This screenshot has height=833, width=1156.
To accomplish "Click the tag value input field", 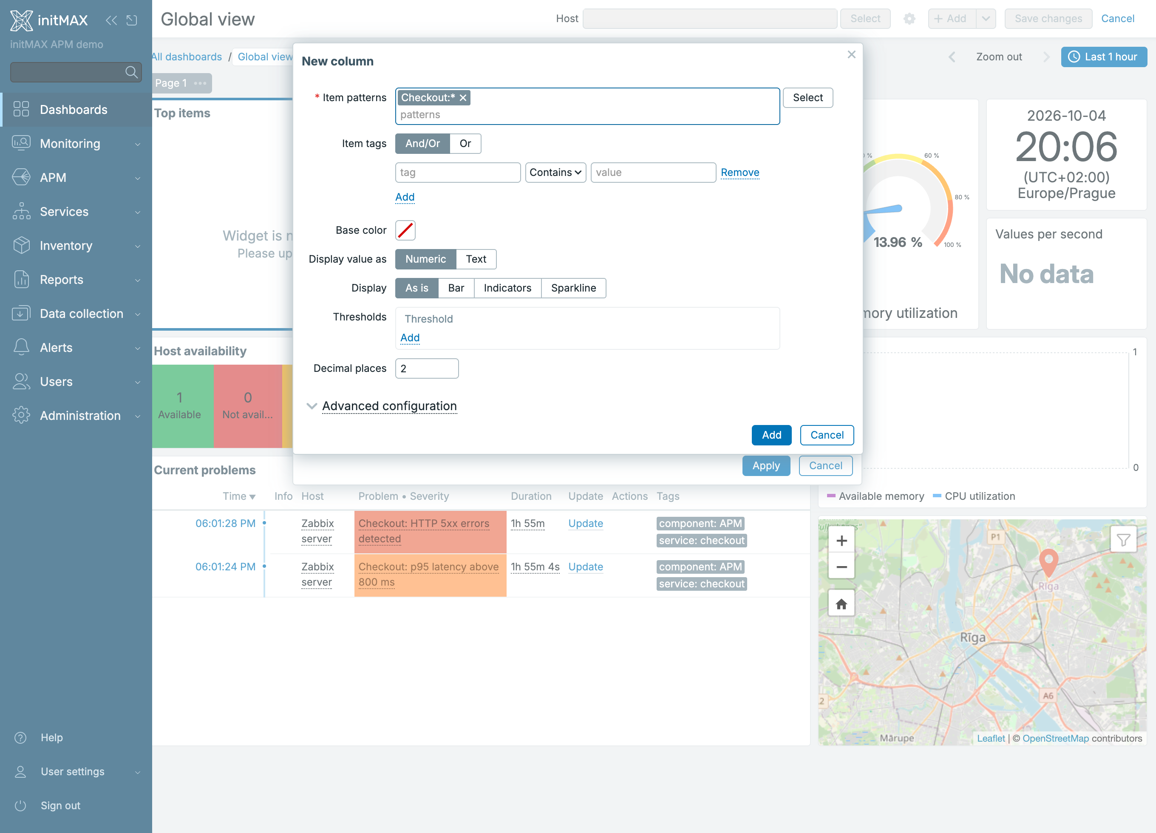I will pos(653,173).
